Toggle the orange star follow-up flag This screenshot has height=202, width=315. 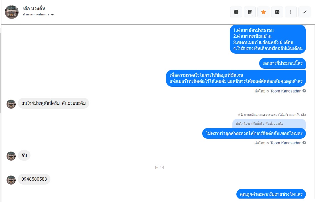coord(263,12)
